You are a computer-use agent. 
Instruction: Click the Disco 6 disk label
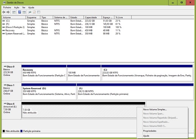click(11, 104)
